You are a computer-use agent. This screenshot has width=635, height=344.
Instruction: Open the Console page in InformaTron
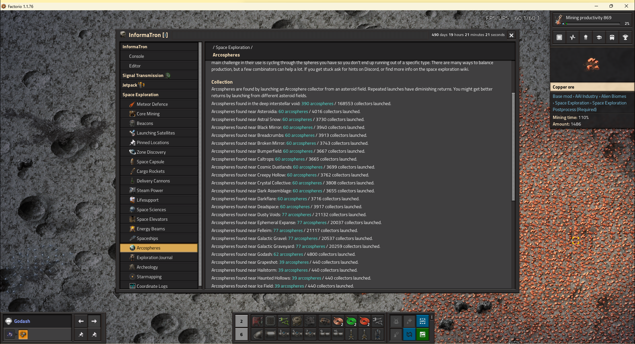pyautogui.click(x=159, y=56)
